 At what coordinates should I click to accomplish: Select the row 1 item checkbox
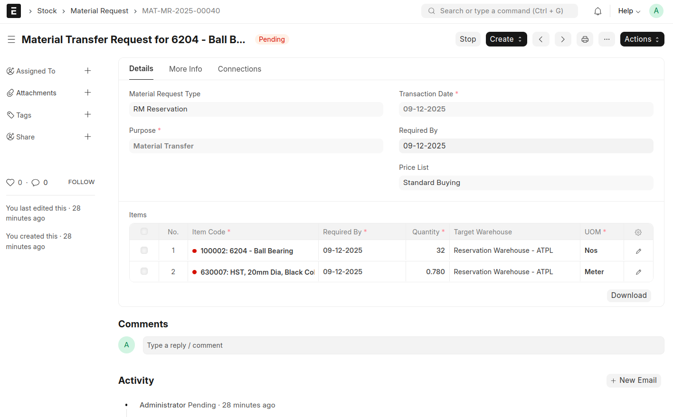[144, 250]
